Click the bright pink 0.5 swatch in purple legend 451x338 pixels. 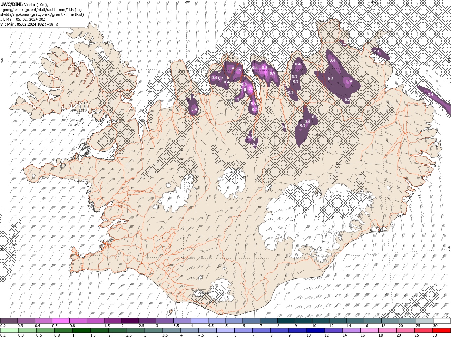click(61, 321)
